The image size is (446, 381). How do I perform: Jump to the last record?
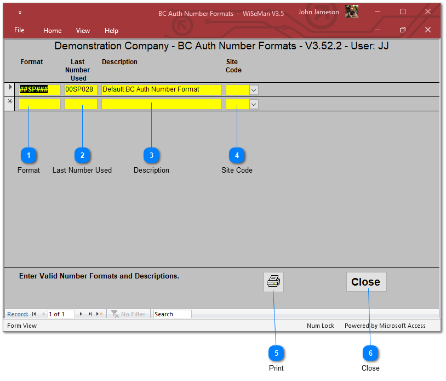pos(90,314)
